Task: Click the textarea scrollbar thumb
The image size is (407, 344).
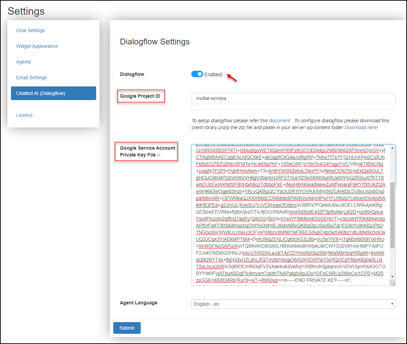Action: [393, 215]
